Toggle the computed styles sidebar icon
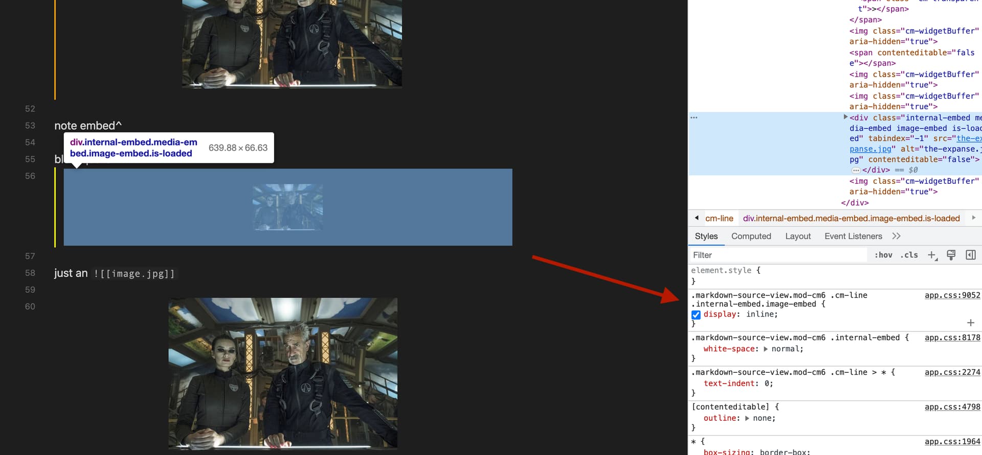The height and width of the screenshot is (455, 982). pyautogui.click(x=971, y=255)
